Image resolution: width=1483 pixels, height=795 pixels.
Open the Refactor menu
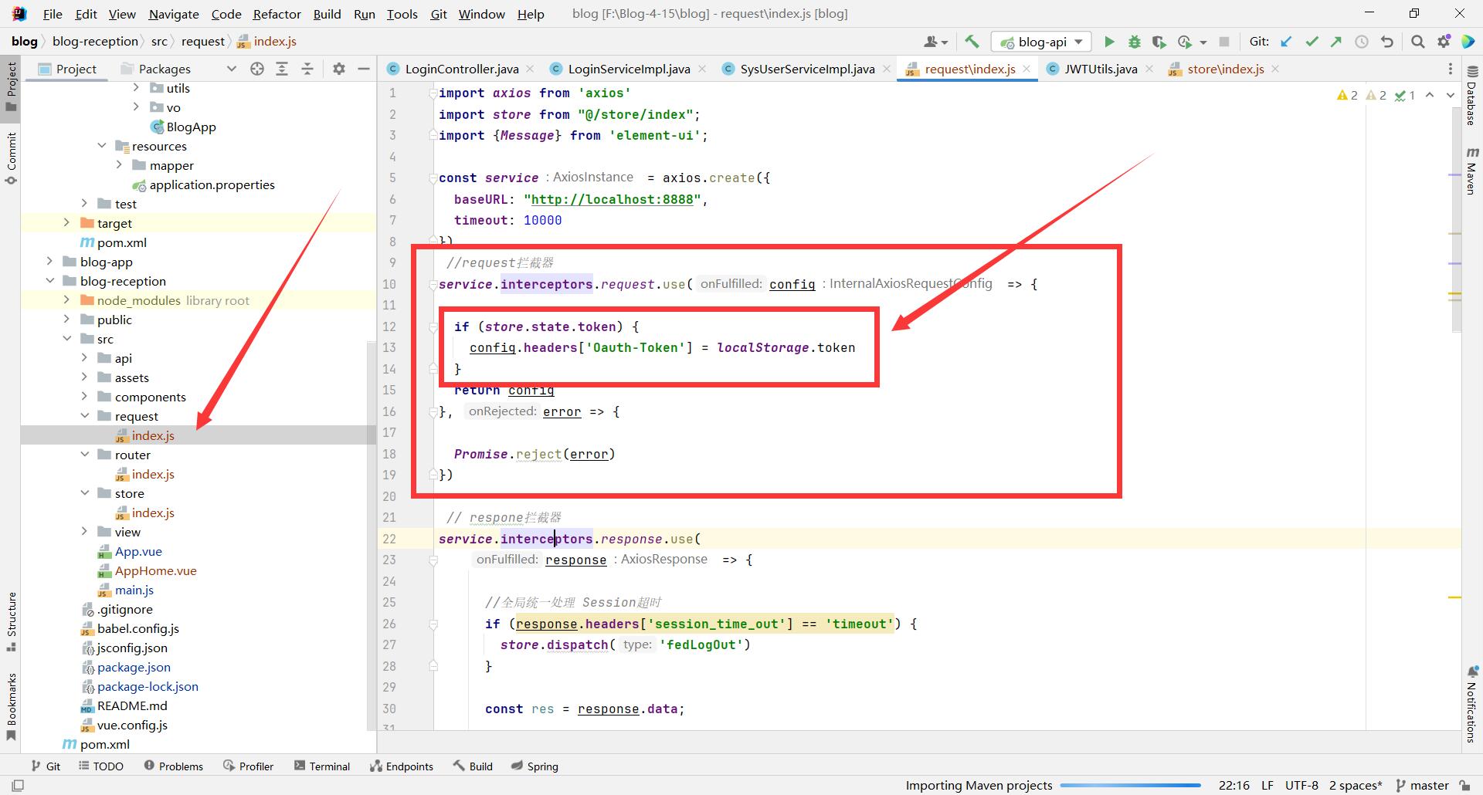click(277, 14)
